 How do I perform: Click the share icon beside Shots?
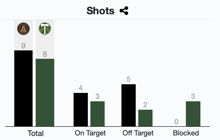click(x=124, y=11)
